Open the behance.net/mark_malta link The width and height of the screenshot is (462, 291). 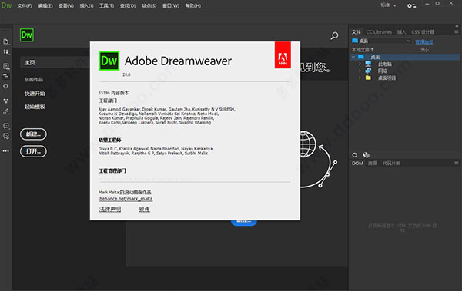tap(126, 199)
